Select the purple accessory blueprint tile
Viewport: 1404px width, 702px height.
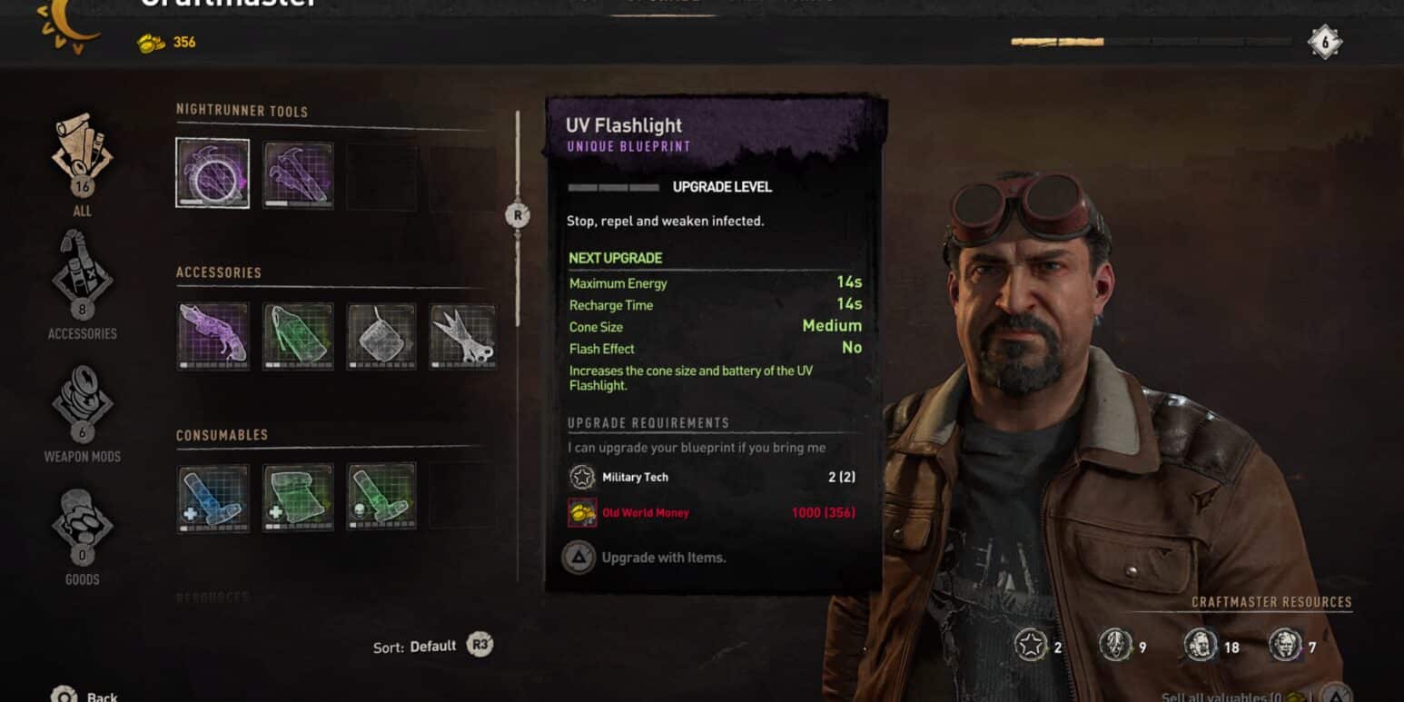213,336
